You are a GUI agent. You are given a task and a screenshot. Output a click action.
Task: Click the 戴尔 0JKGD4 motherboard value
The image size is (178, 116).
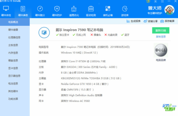pos(89,67)
